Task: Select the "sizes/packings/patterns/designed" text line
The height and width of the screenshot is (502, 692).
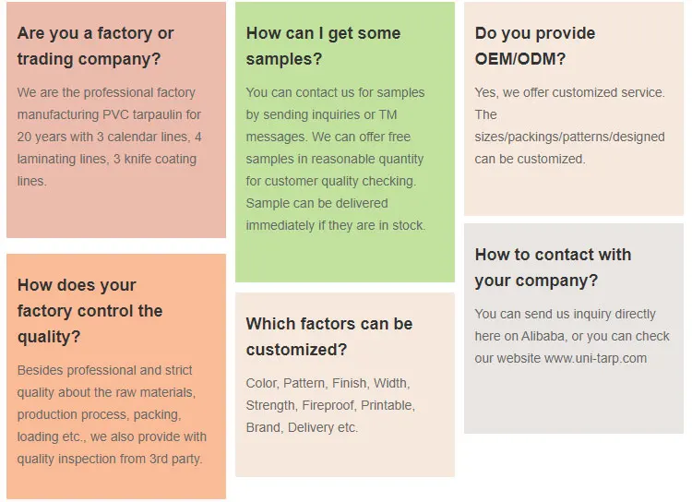Action: pyautogui.click(x=569, y=137)
